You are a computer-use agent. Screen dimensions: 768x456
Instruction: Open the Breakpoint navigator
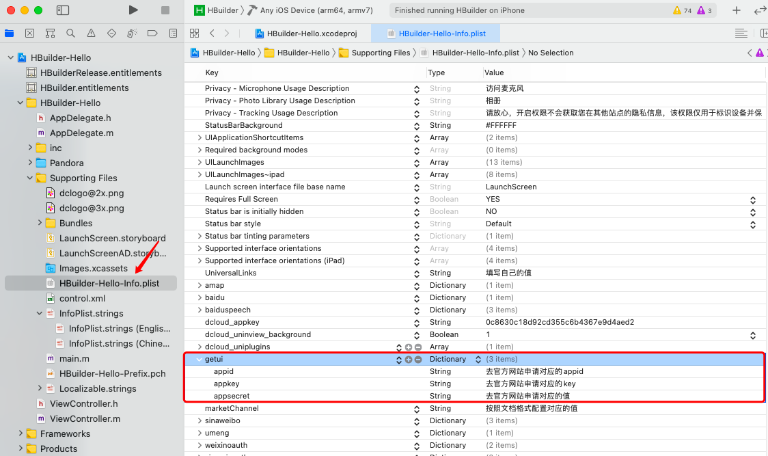tap(152, 33)
